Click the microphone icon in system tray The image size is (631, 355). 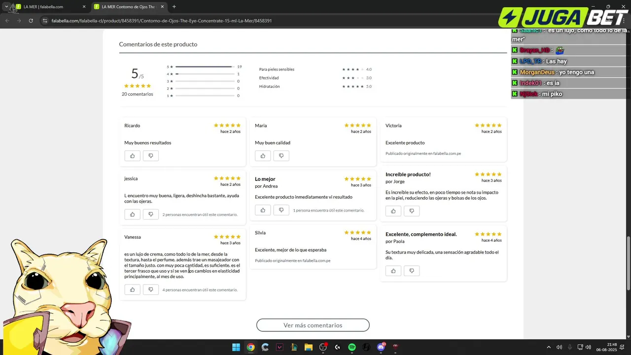click(x=569, y=347)
